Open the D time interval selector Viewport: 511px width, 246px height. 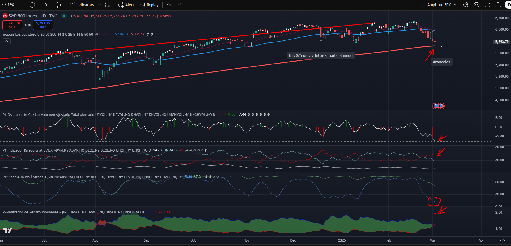(x=46, y=5)
